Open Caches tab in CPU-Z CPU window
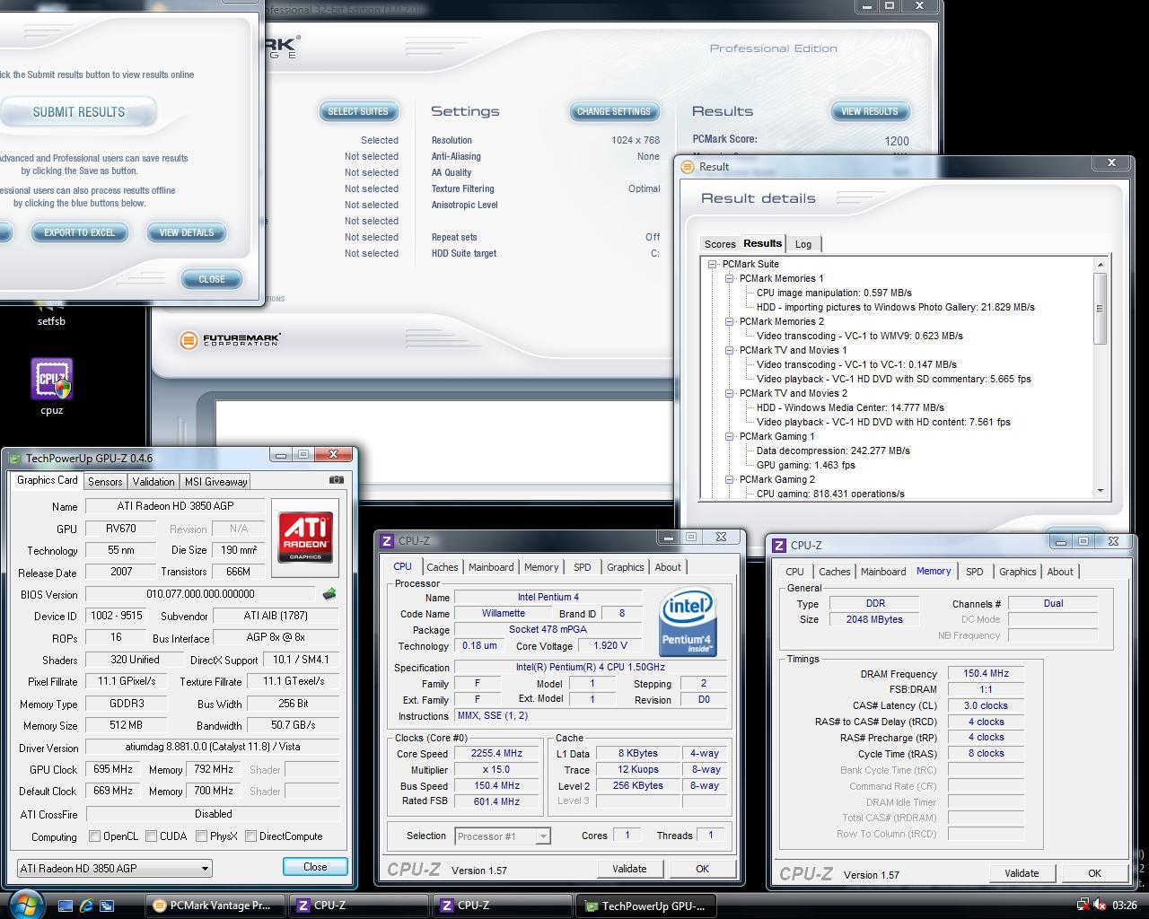1149x919 pixels. (x=442, y=567)
